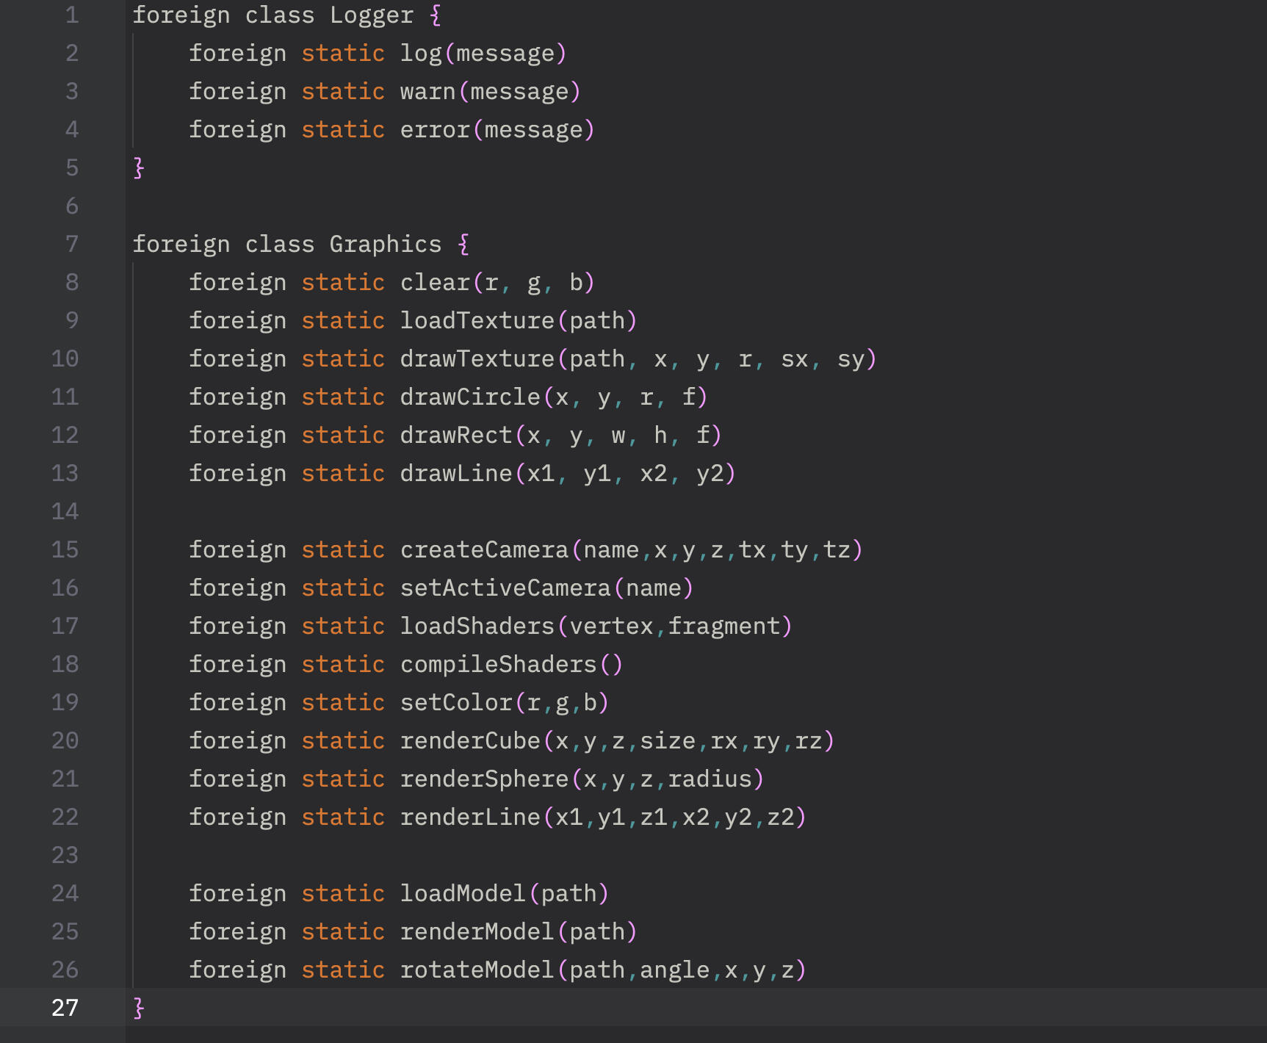
Task: Click line number 27 in the gutter
Action: point(65,1008)
